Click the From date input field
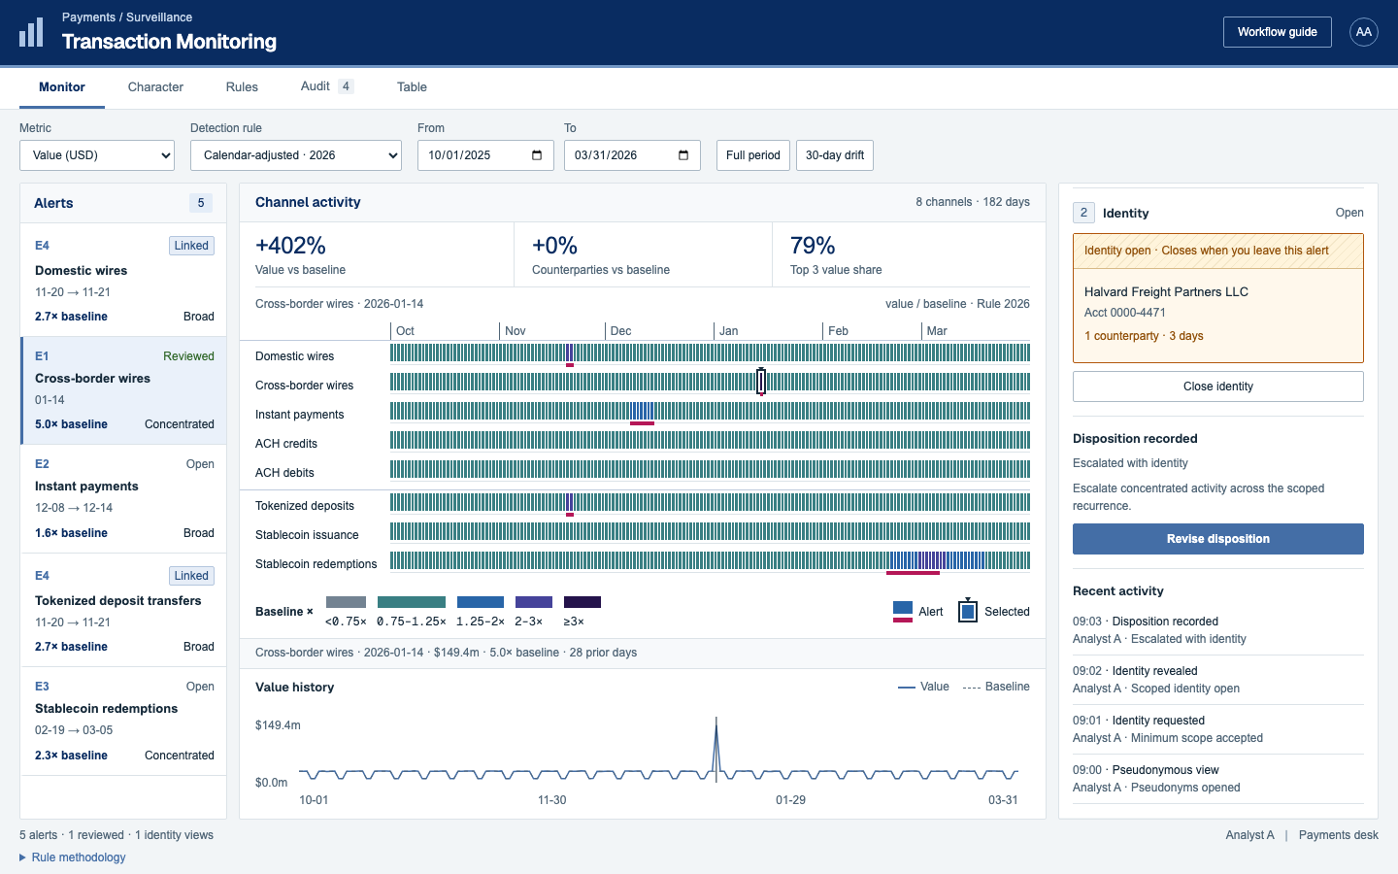The width and height of the screenshot is (1398, 874). pos(485,155)
